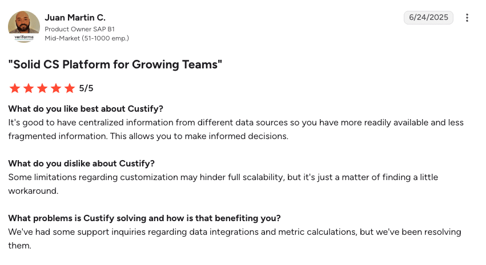Click the review title Solid CS Platform
Viewport: 486px width, 265px height.
point(115,64)
